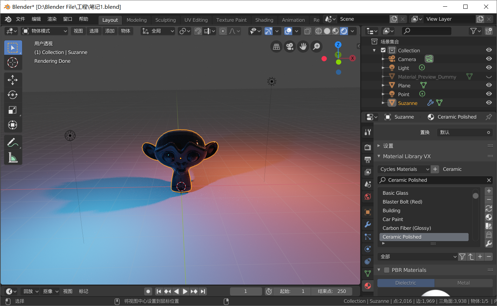Switch to Shading workspace tab
The image size is (497, 306).
pos(264,20)
